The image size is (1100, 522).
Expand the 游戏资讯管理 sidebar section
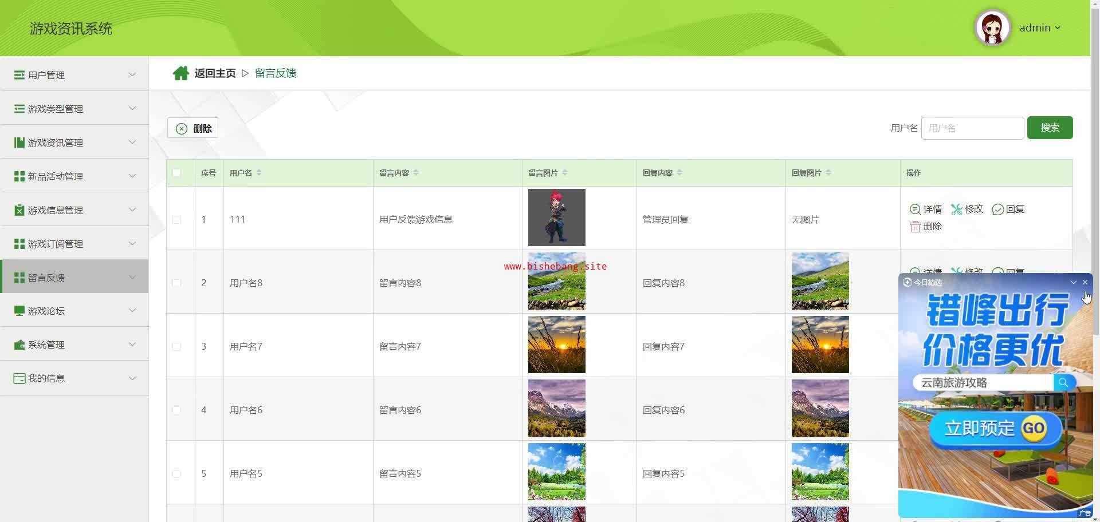click(74, 143)
